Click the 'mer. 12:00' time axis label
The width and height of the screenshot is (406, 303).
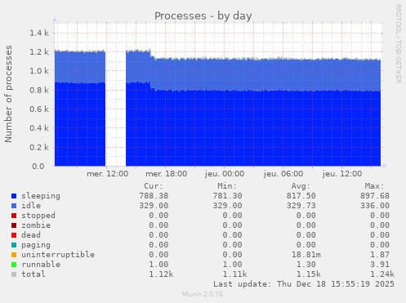tap(108, 174)
